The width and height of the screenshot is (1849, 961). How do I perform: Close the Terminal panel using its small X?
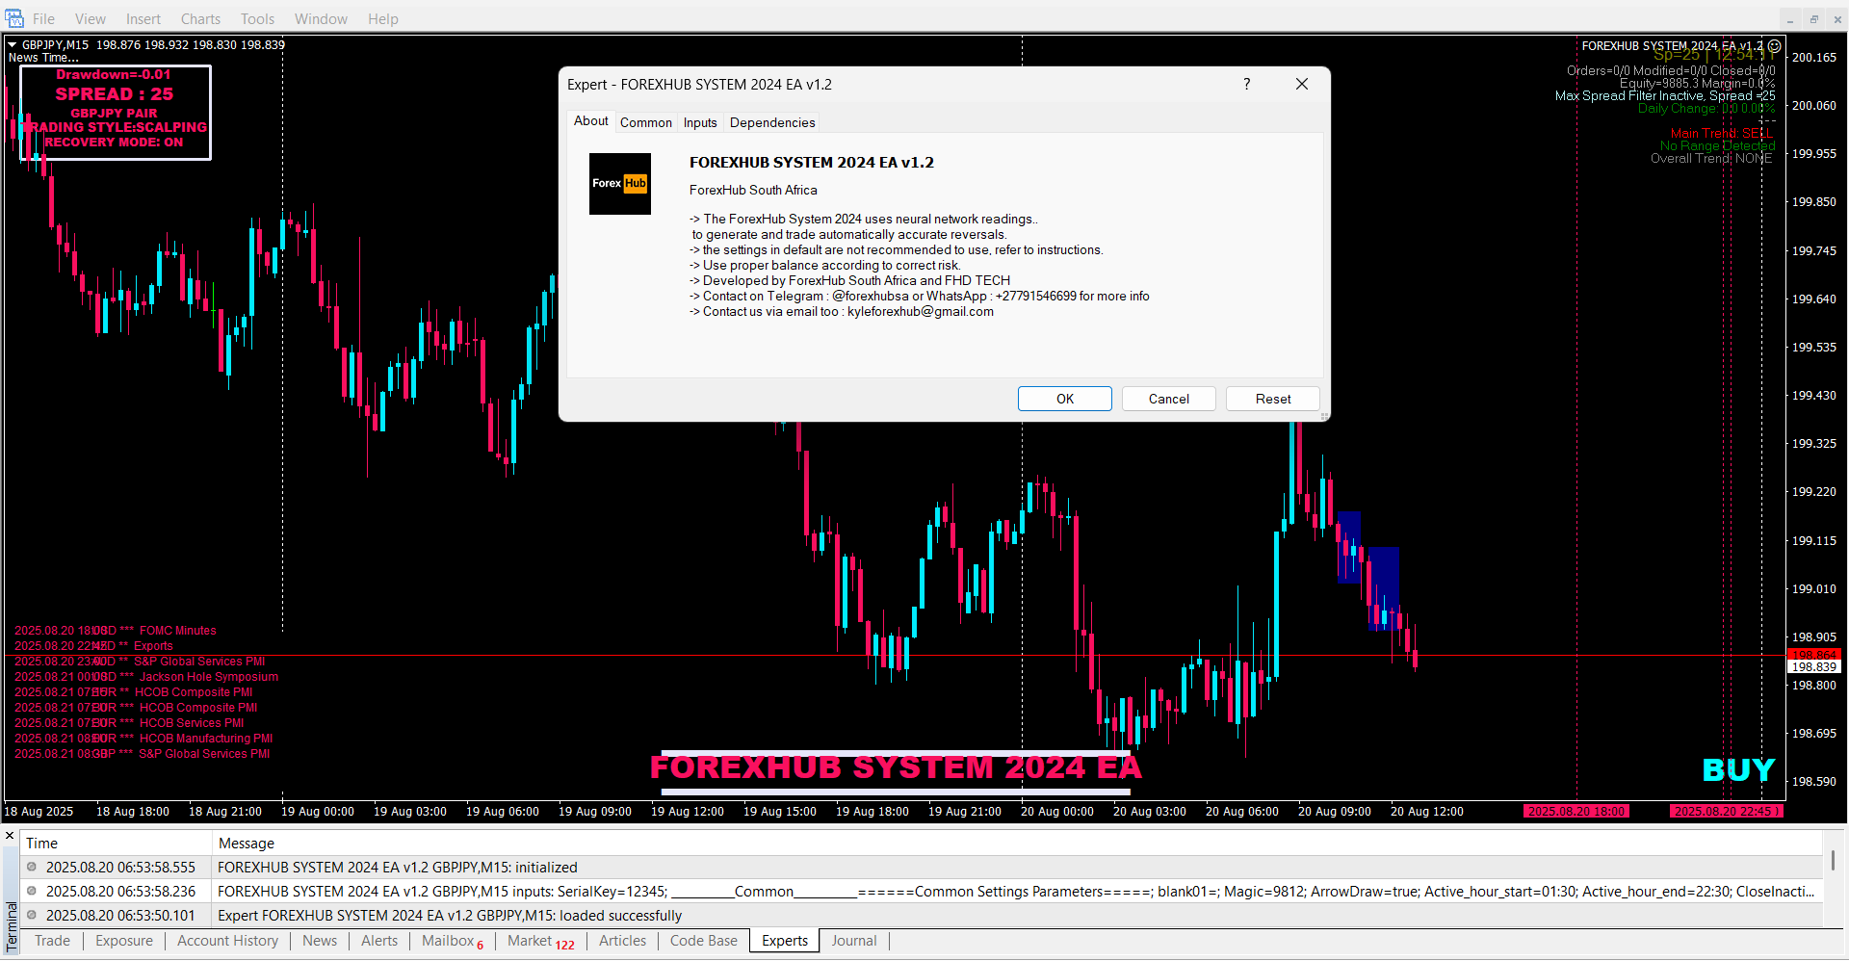pos(10,835)
